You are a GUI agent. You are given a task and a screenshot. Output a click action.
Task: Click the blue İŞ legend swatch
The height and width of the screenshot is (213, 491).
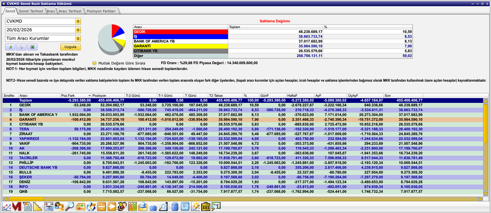180,36
